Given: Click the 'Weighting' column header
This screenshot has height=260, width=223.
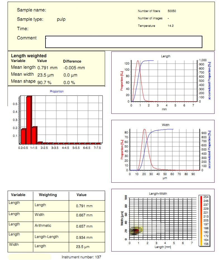Looking at the screenshot, I should click(x=48, y=195).
